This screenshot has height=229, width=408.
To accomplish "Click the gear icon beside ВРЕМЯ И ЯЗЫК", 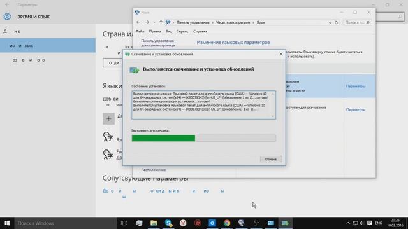I will pyautogui.click(x=7, y=17).
